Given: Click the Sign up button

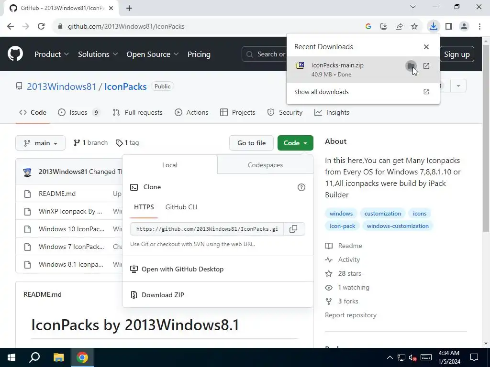Looking at the screenshot, I should click(x=457, y=54).
